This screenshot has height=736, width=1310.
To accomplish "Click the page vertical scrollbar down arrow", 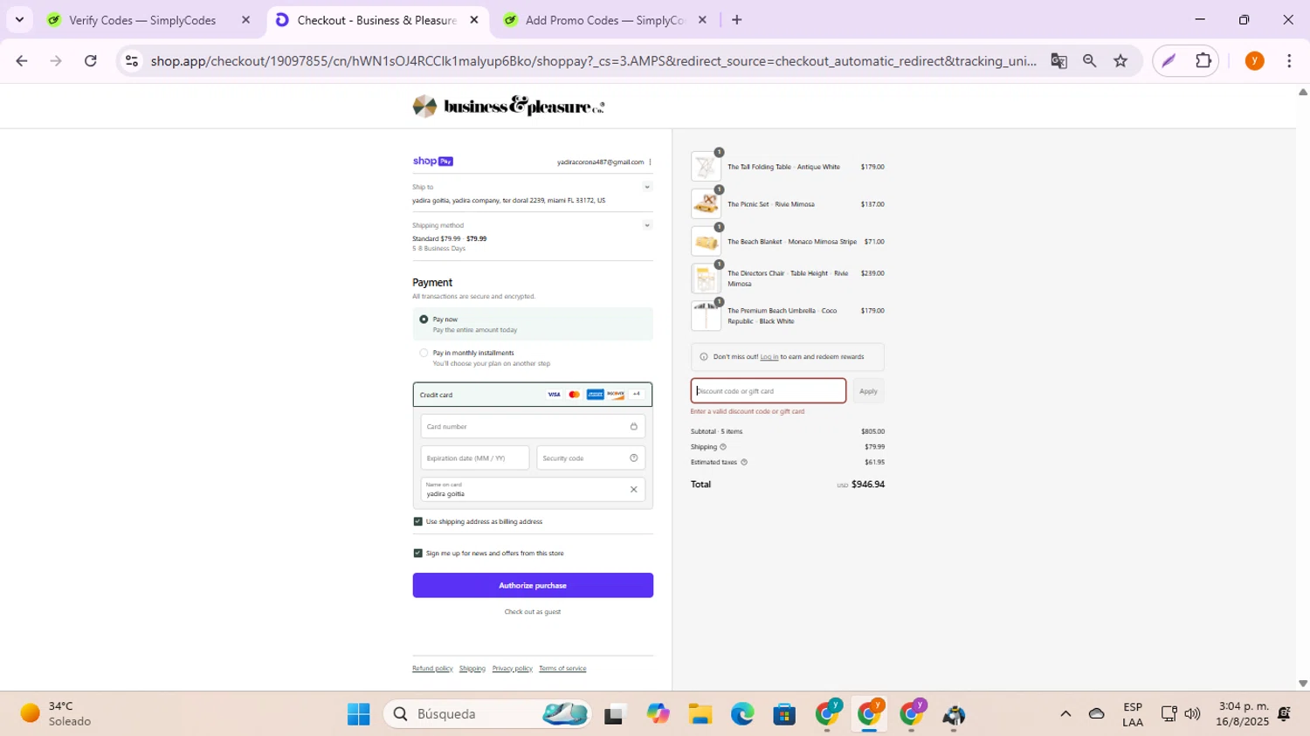I will click(1302, 684).
